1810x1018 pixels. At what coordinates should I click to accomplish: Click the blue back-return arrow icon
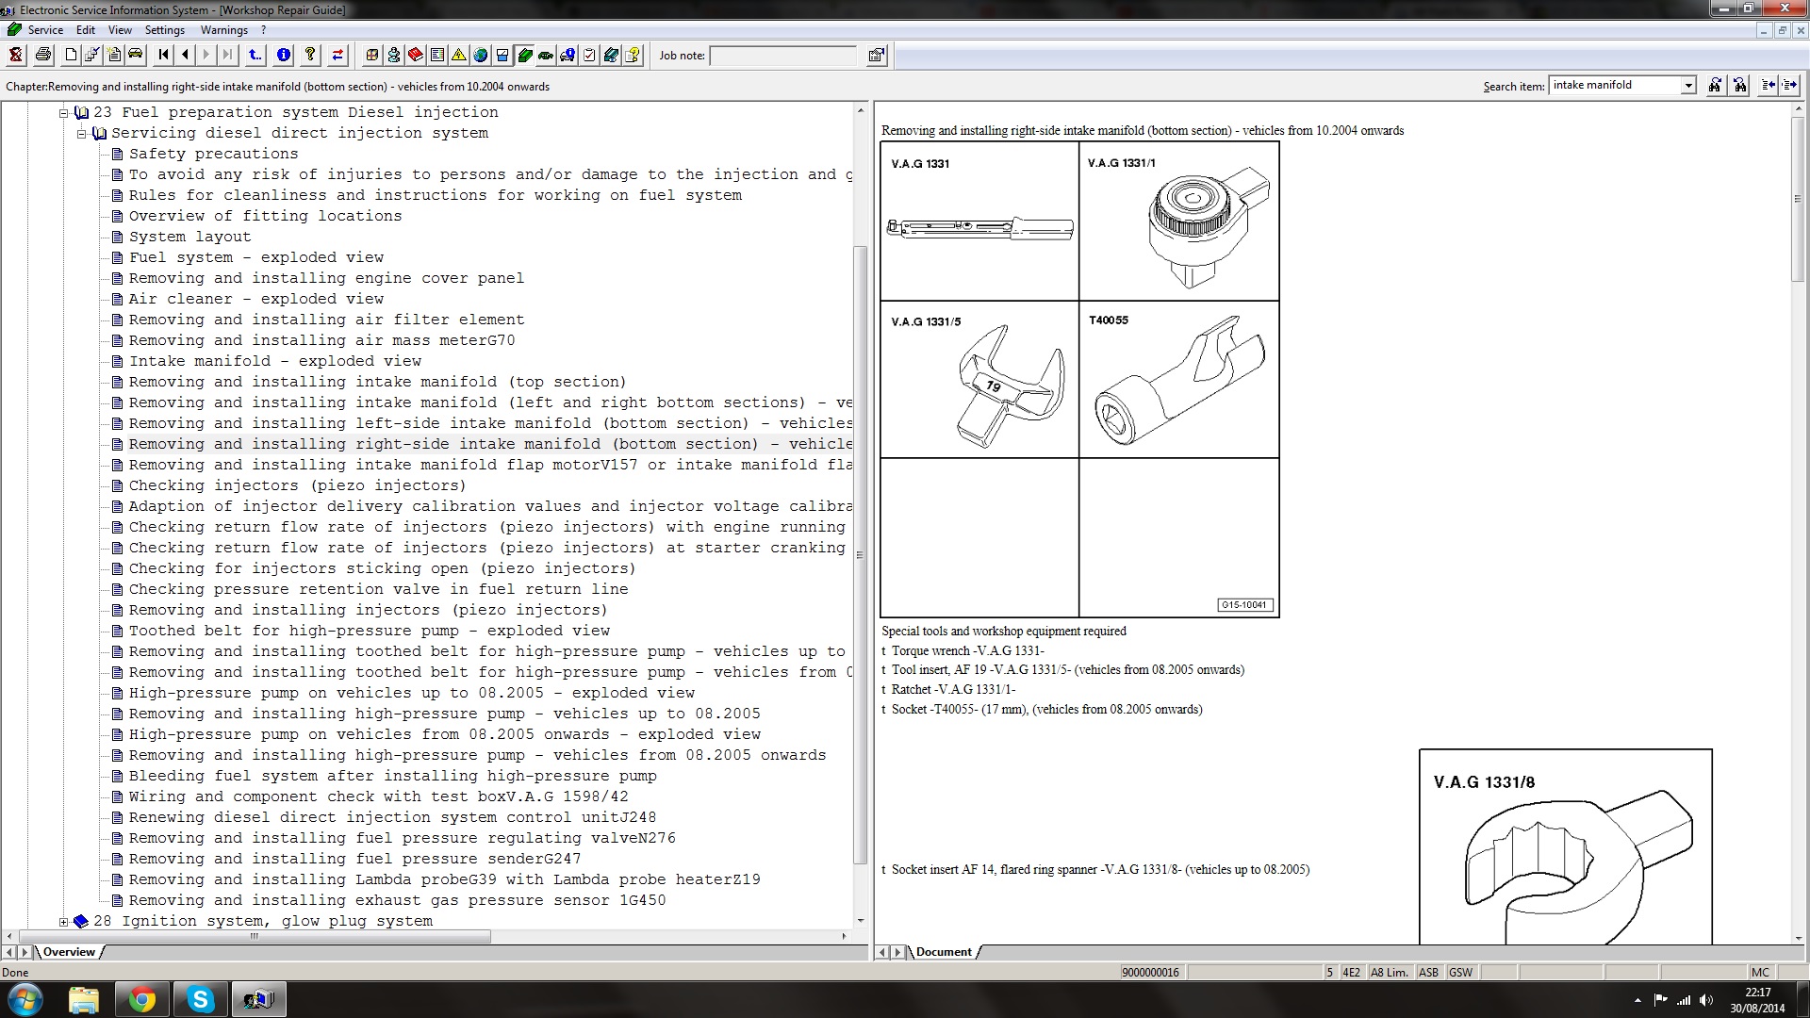click(255, 55)
